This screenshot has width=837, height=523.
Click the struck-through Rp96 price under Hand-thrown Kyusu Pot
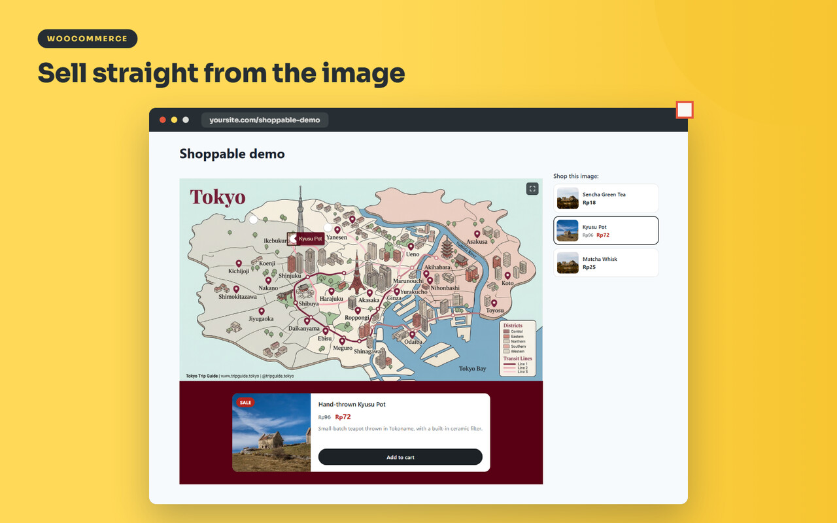point(324,417)
